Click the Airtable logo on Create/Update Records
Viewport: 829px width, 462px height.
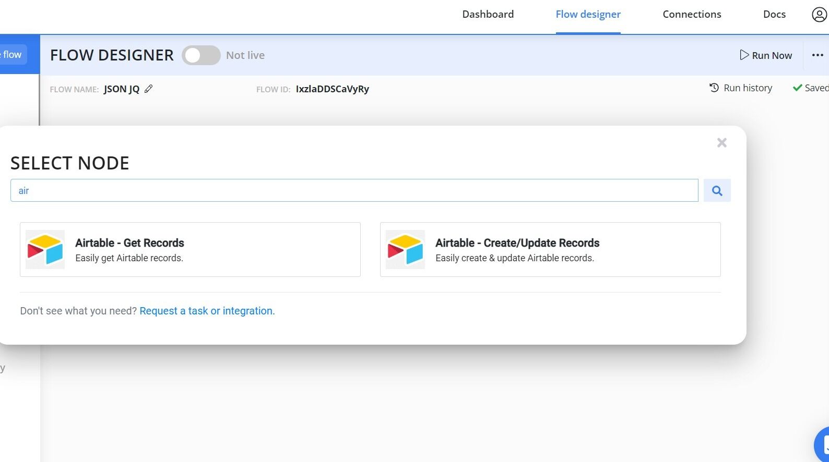coord(405,249)
